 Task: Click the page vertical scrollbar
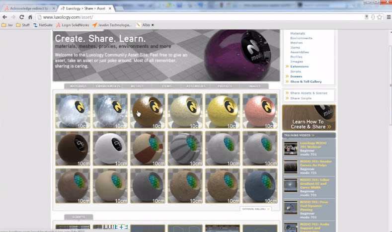[391, 85]
